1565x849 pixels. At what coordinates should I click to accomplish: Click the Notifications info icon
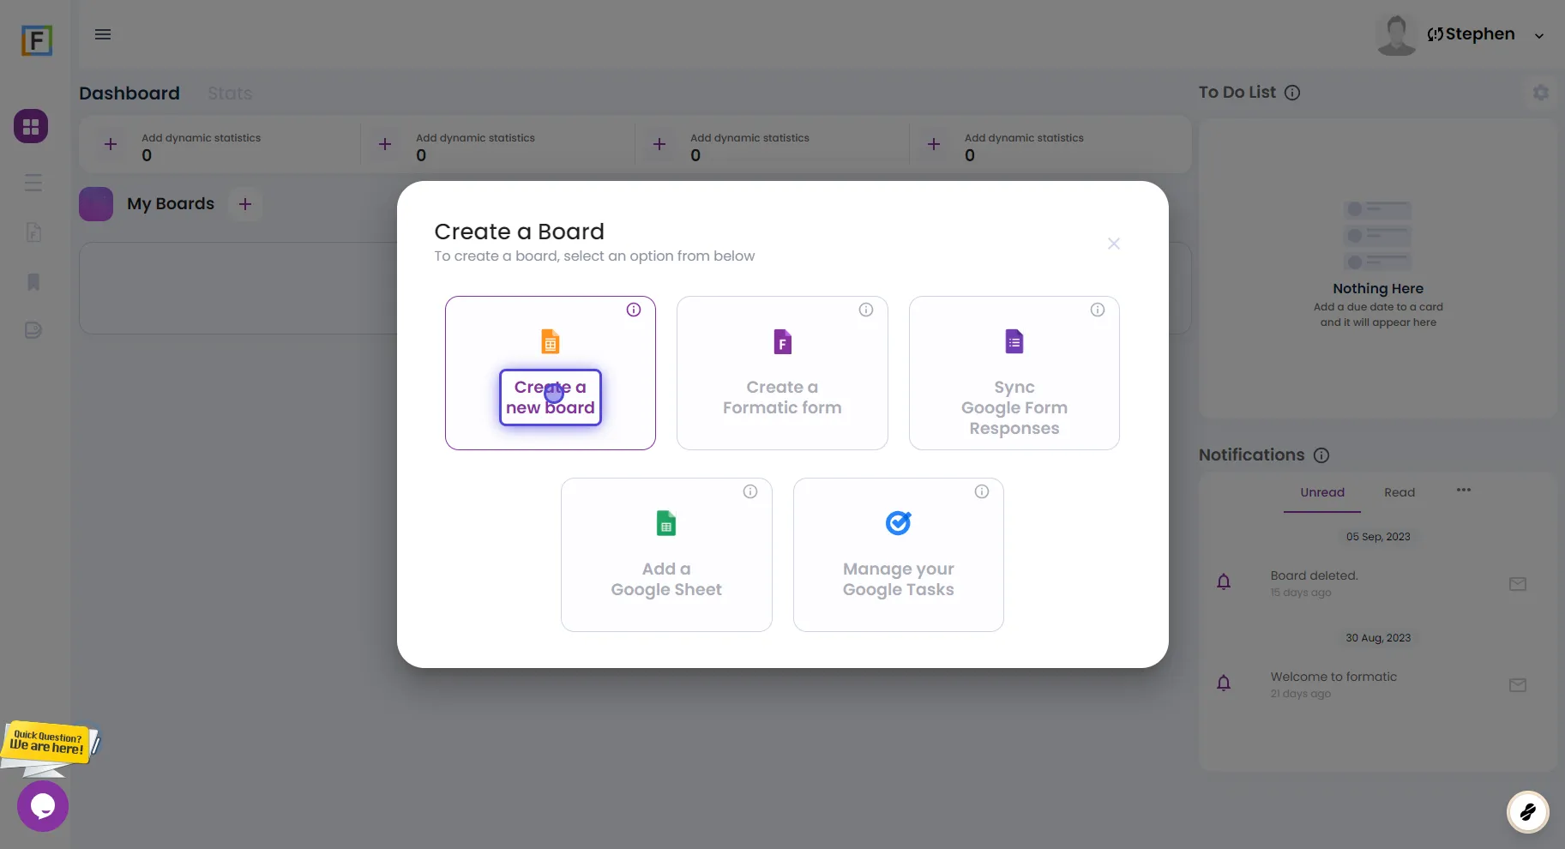click(1321, 455)
